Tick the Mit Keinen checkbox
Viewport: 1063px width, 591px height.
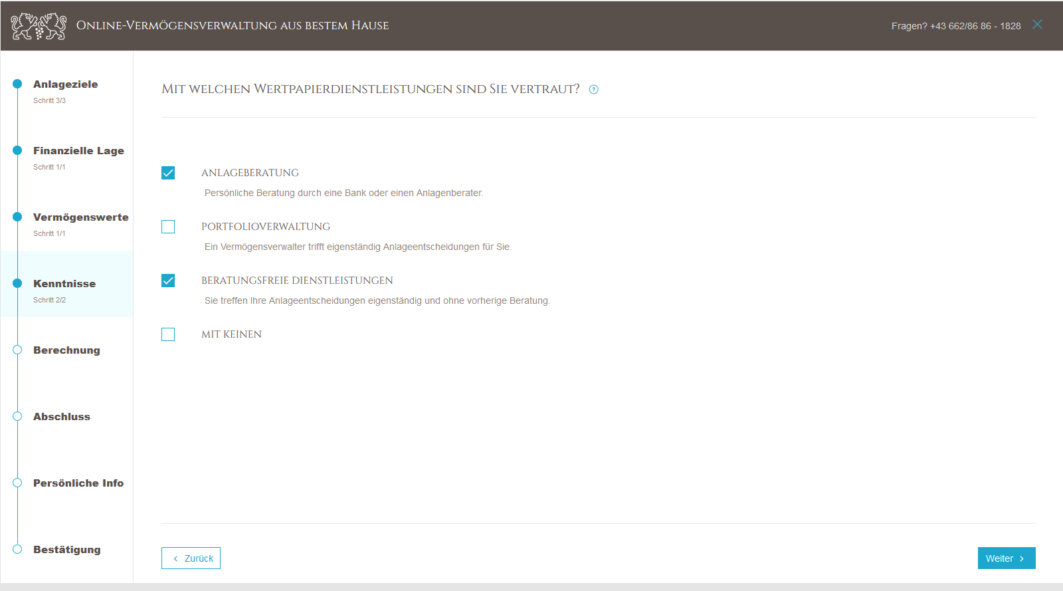click(168, 334)
